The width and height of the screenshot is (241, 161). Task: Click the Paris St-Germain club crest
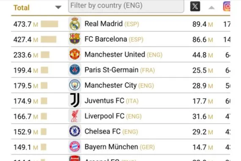(75, 70)
